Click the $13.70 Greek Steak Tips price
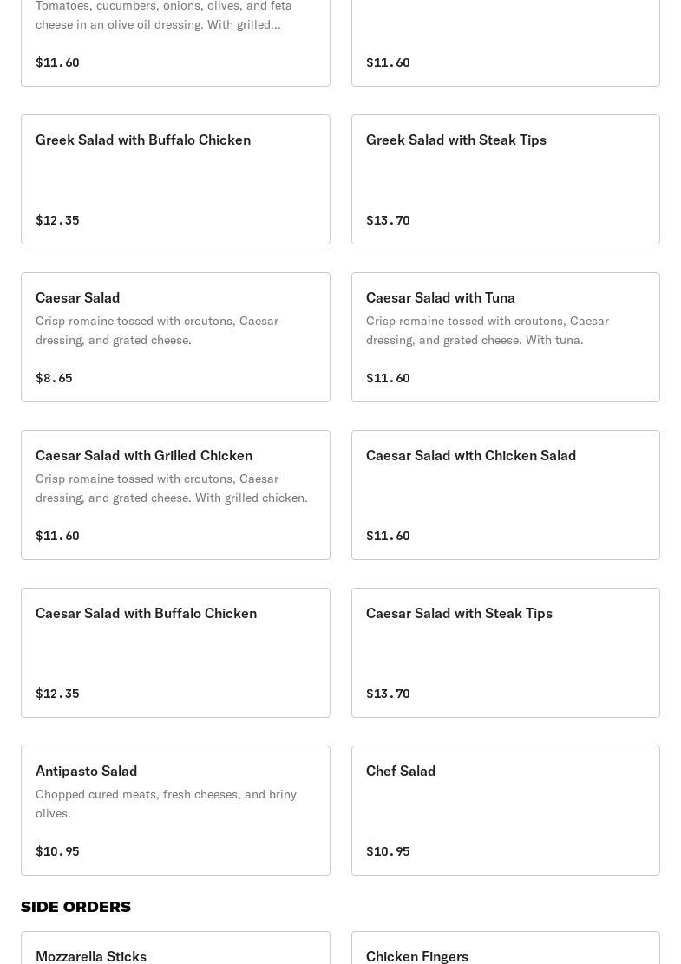 pyautogui.click(x=388, y=220)
